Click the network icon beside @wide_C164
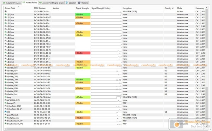 [6, 82]
